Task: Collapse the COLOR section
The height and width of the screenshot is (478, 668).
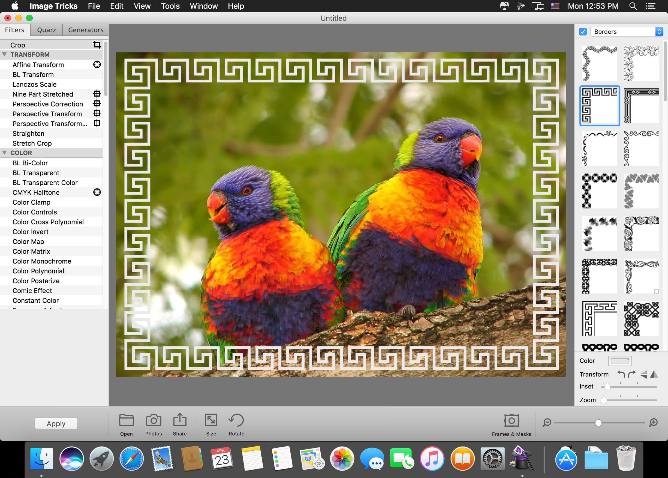Action: [x=4, y=153]
